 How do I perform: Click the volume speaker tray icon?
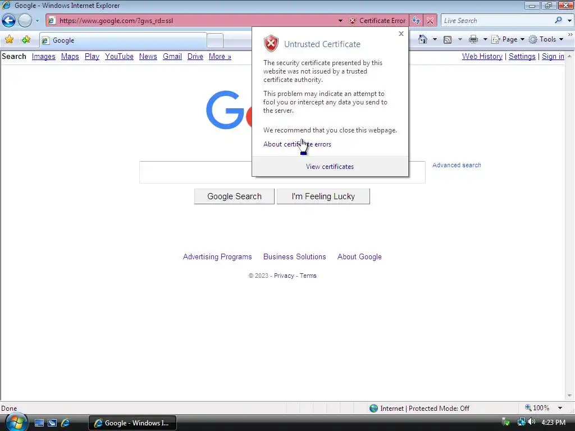pyautogui.click(x=532, y=422)
